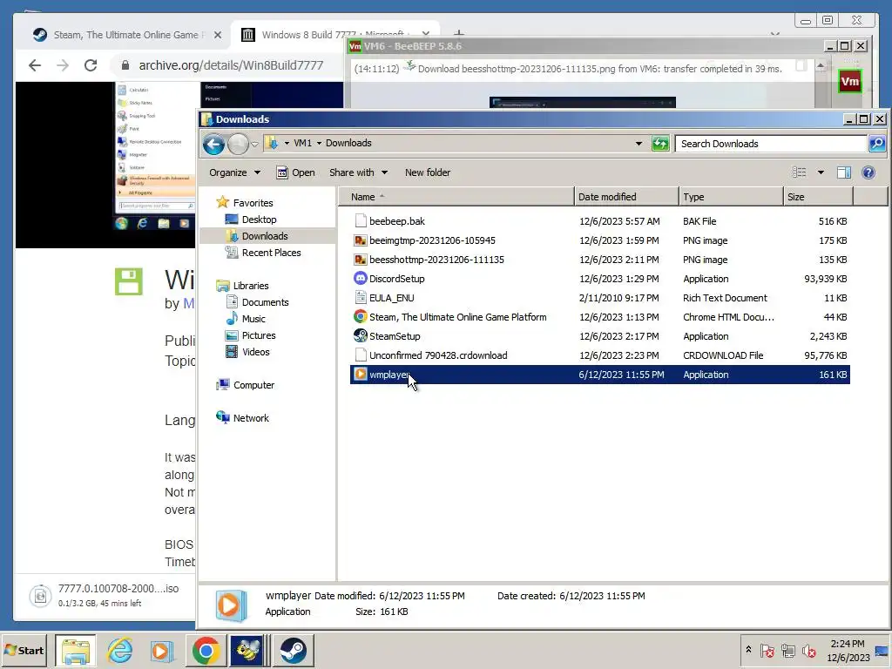This screenshot has height=669, width=892.
Task: Open Pictures library in navigation pane
Action: [x=258, y=335]
